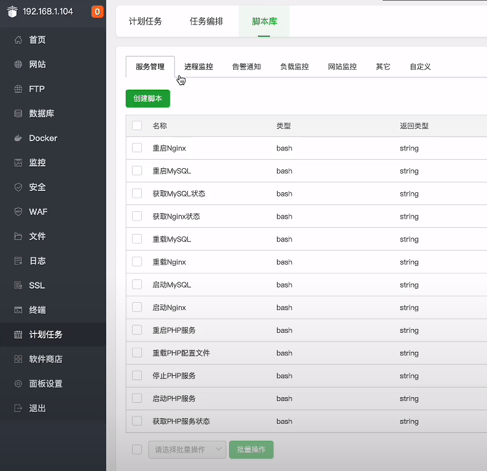Check the box for 重载PHP配置文件
Image resolution: width=487 pixels, height=471 pixels.
[x=137, y=352]
